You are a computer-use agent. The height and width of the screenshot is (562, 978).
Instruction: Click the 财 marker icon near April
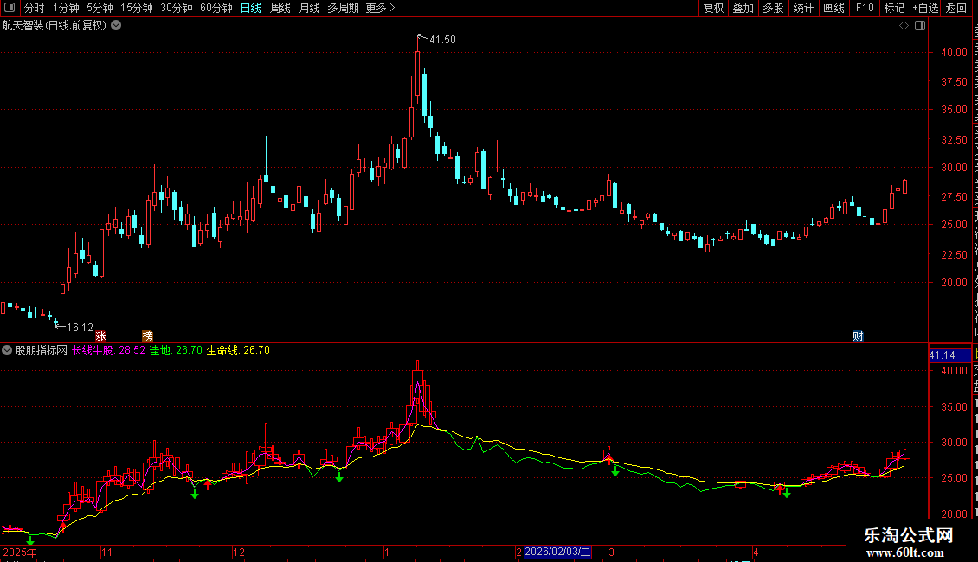pyautogui.click(x=859, y=335)
